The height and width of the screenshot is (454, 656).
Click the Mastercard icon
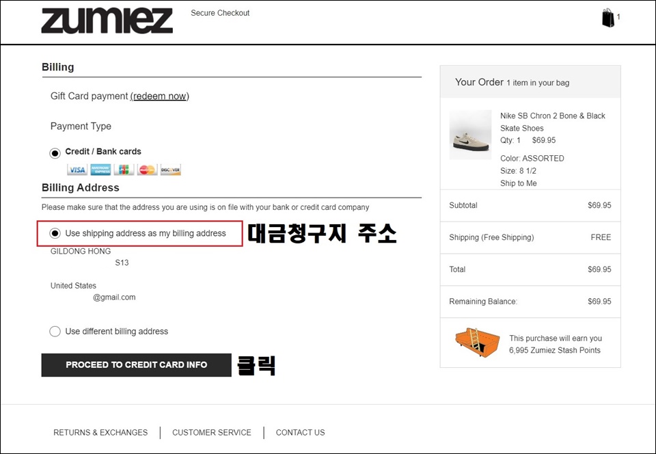tap(148, 170)
